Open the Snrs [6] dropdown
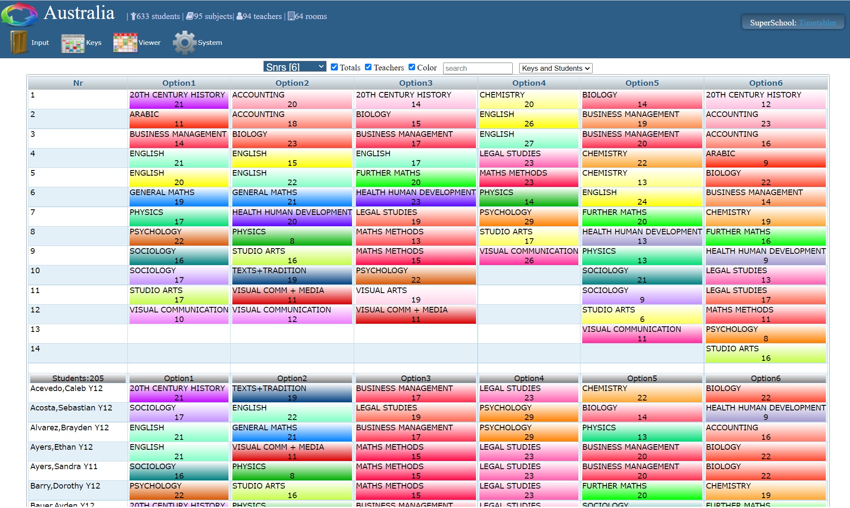This screenshot has width=850, height=508. tap(295, 67)
